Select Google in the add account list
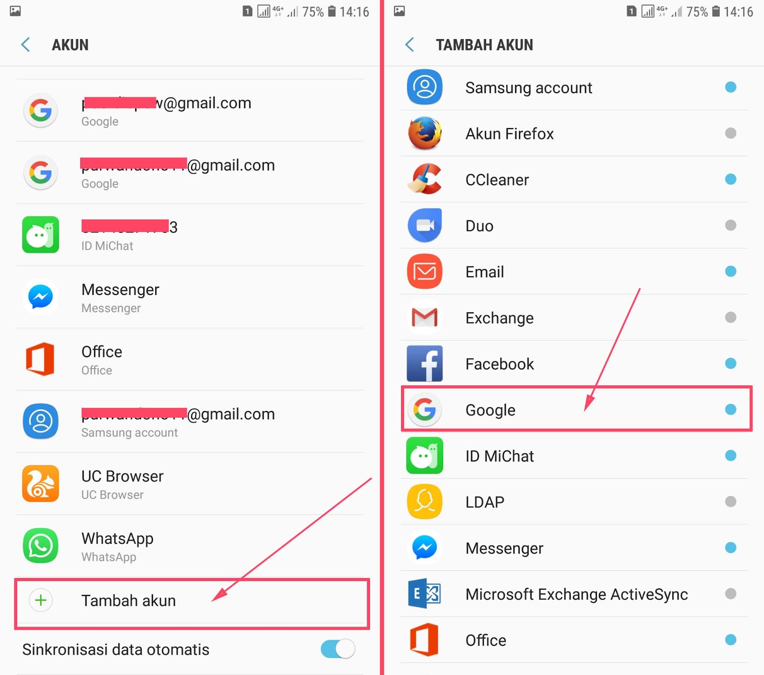The image size is (764, 675). click(576, 409)
